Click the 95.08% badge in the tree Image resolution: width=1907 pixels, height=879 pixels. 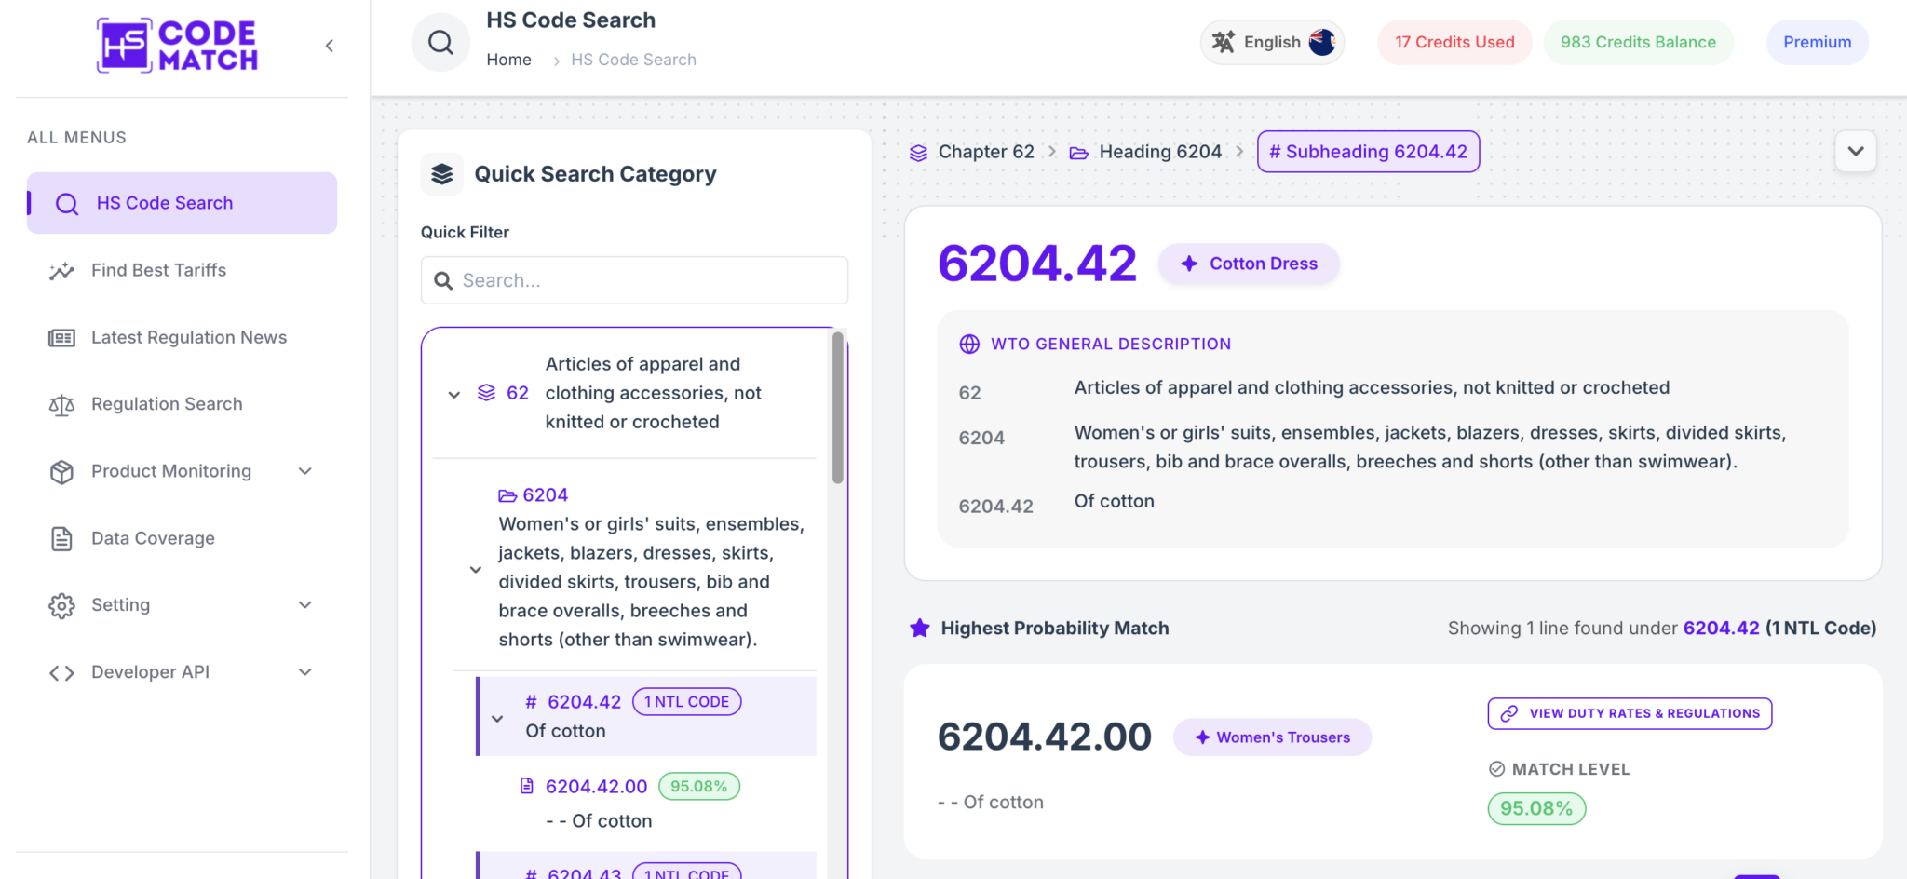pos(699,787)
